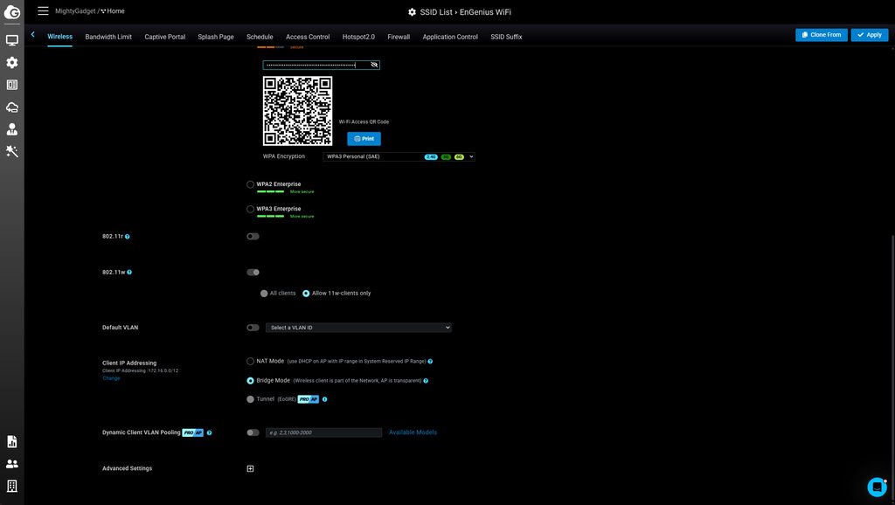Open the report document icon in the sidebar

pyautogui.click(x=12, y=442)
